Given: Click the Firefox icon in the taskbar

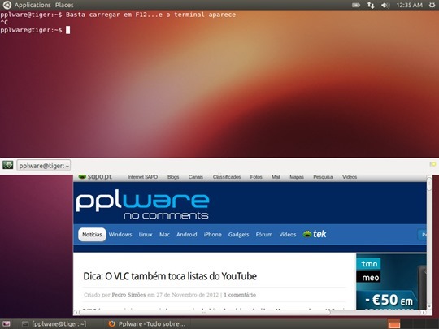Looking at the screenshot, I should click(x=111, y=323).
